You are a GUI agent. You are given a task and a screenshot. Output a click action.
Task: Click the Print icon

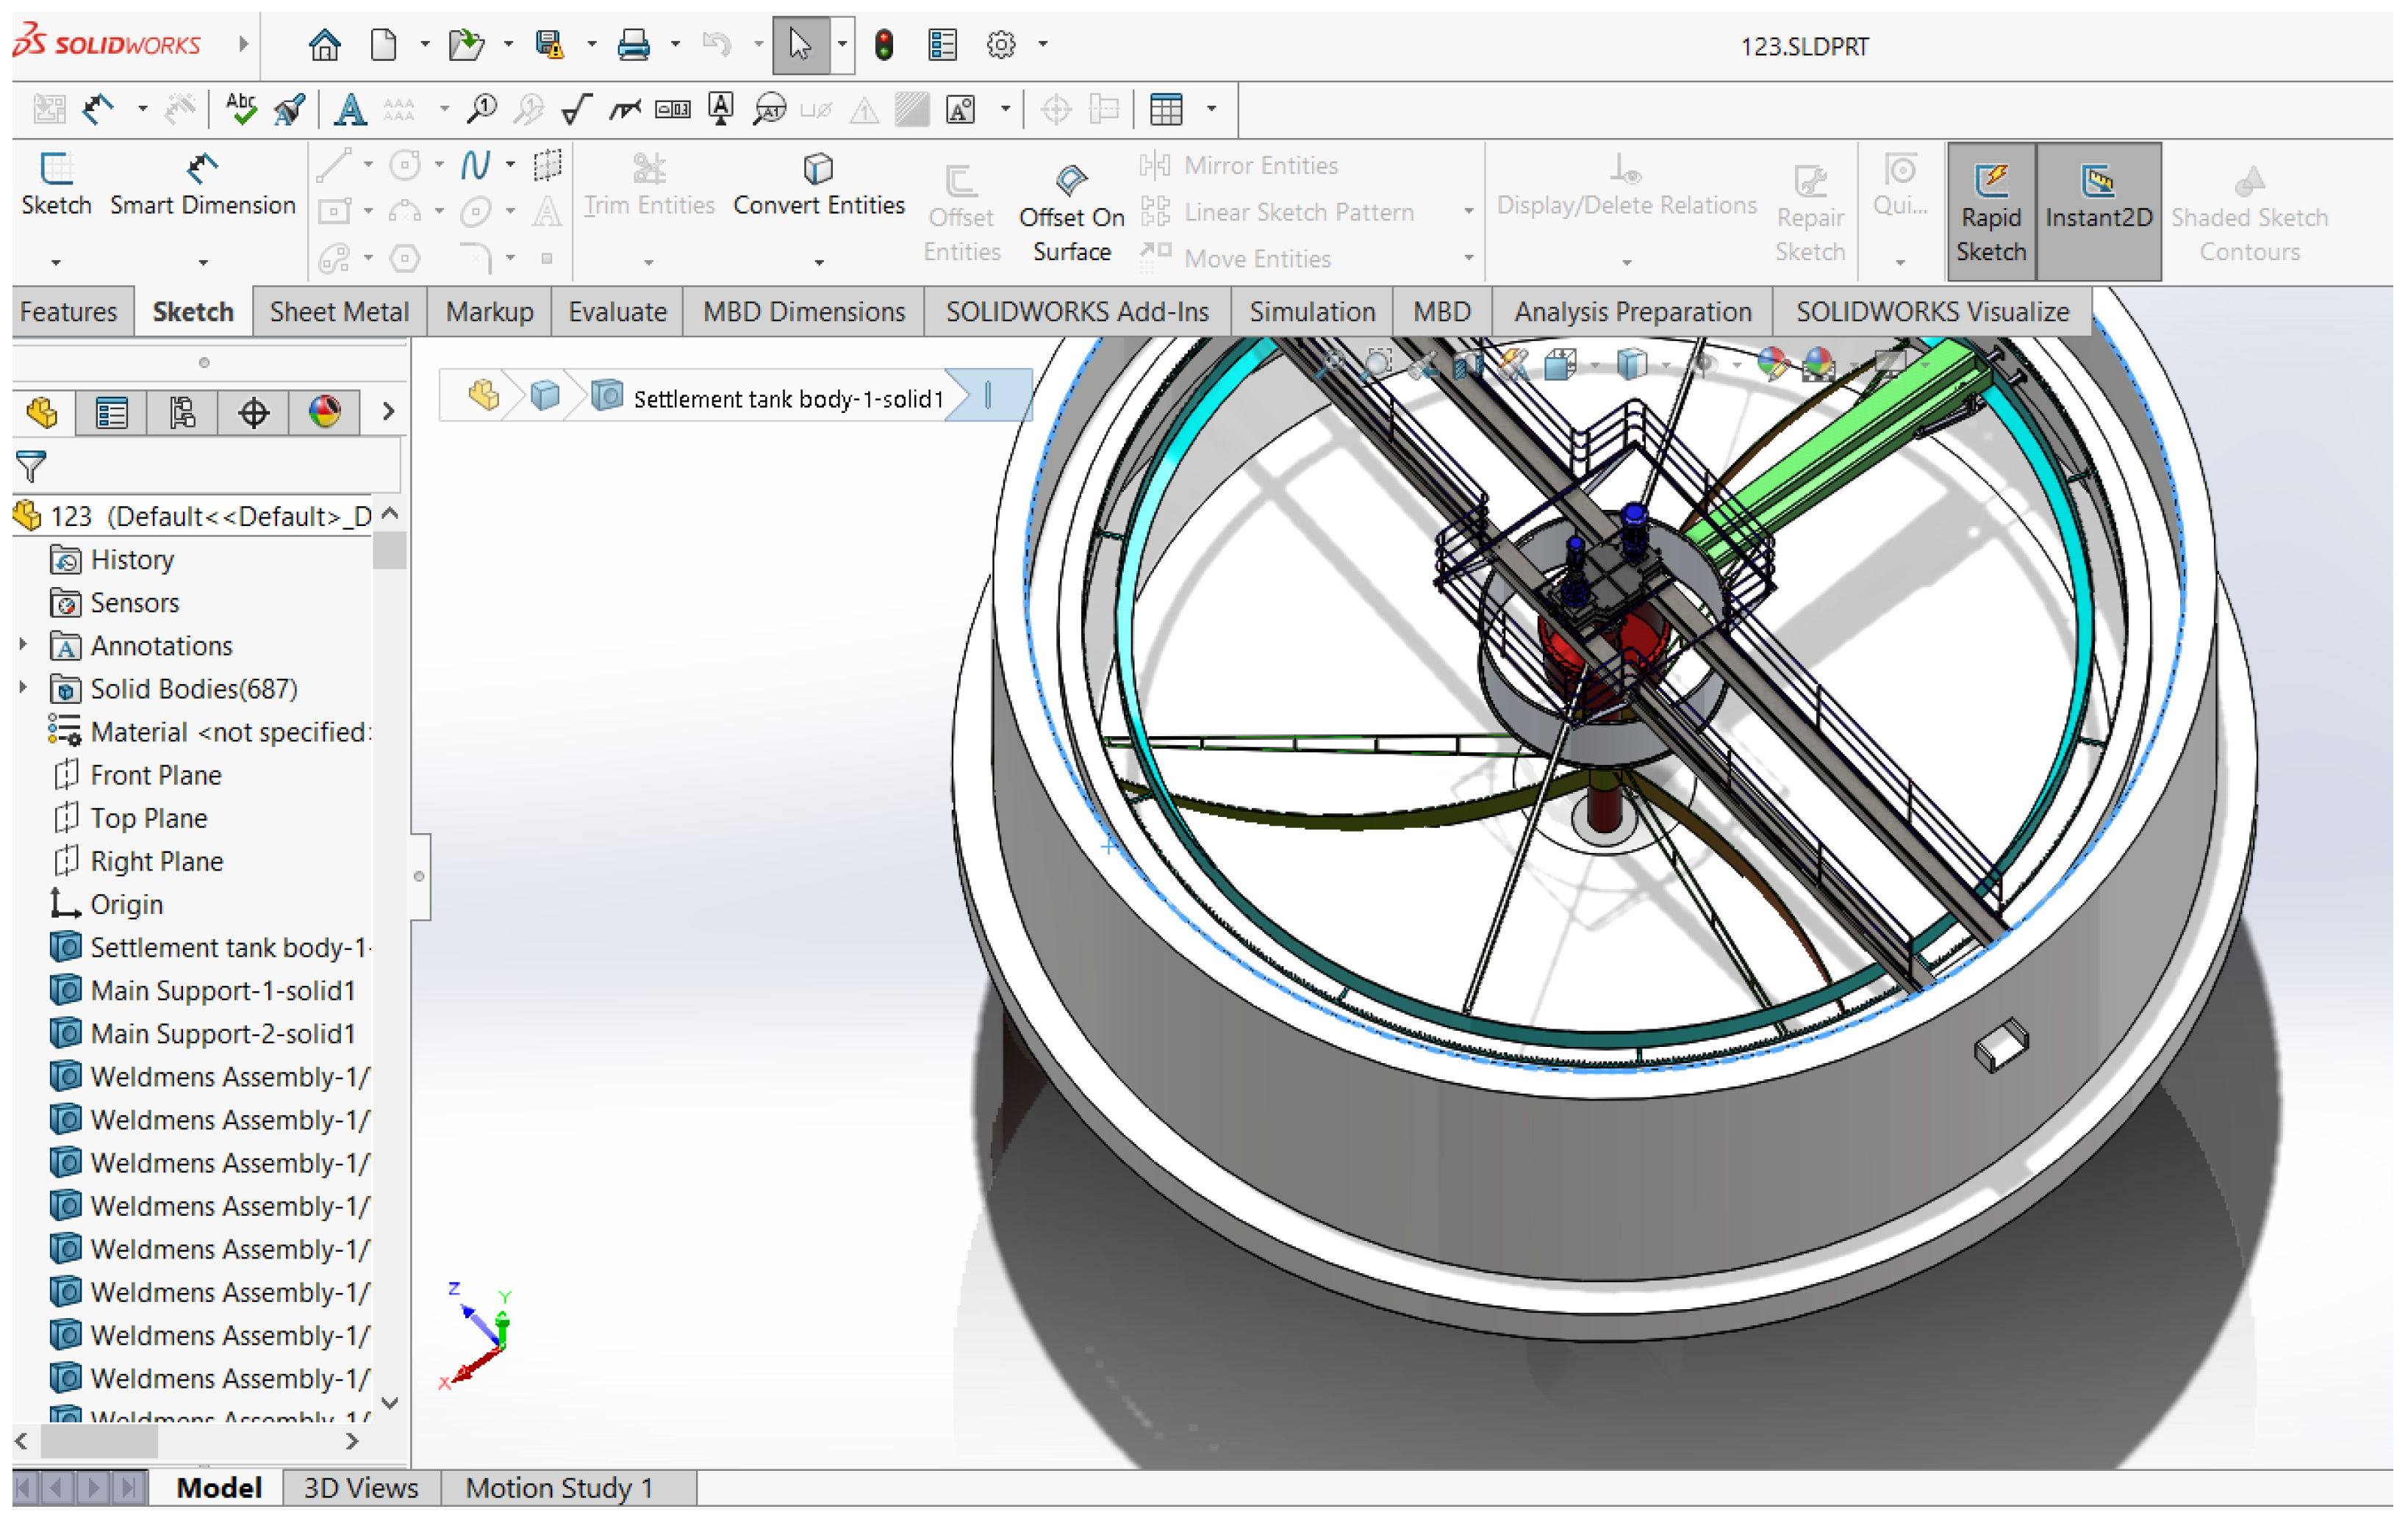click(x=633, y=45)
